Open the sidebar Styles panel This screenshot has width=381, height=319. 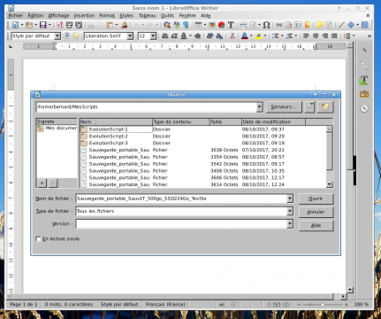364,80
